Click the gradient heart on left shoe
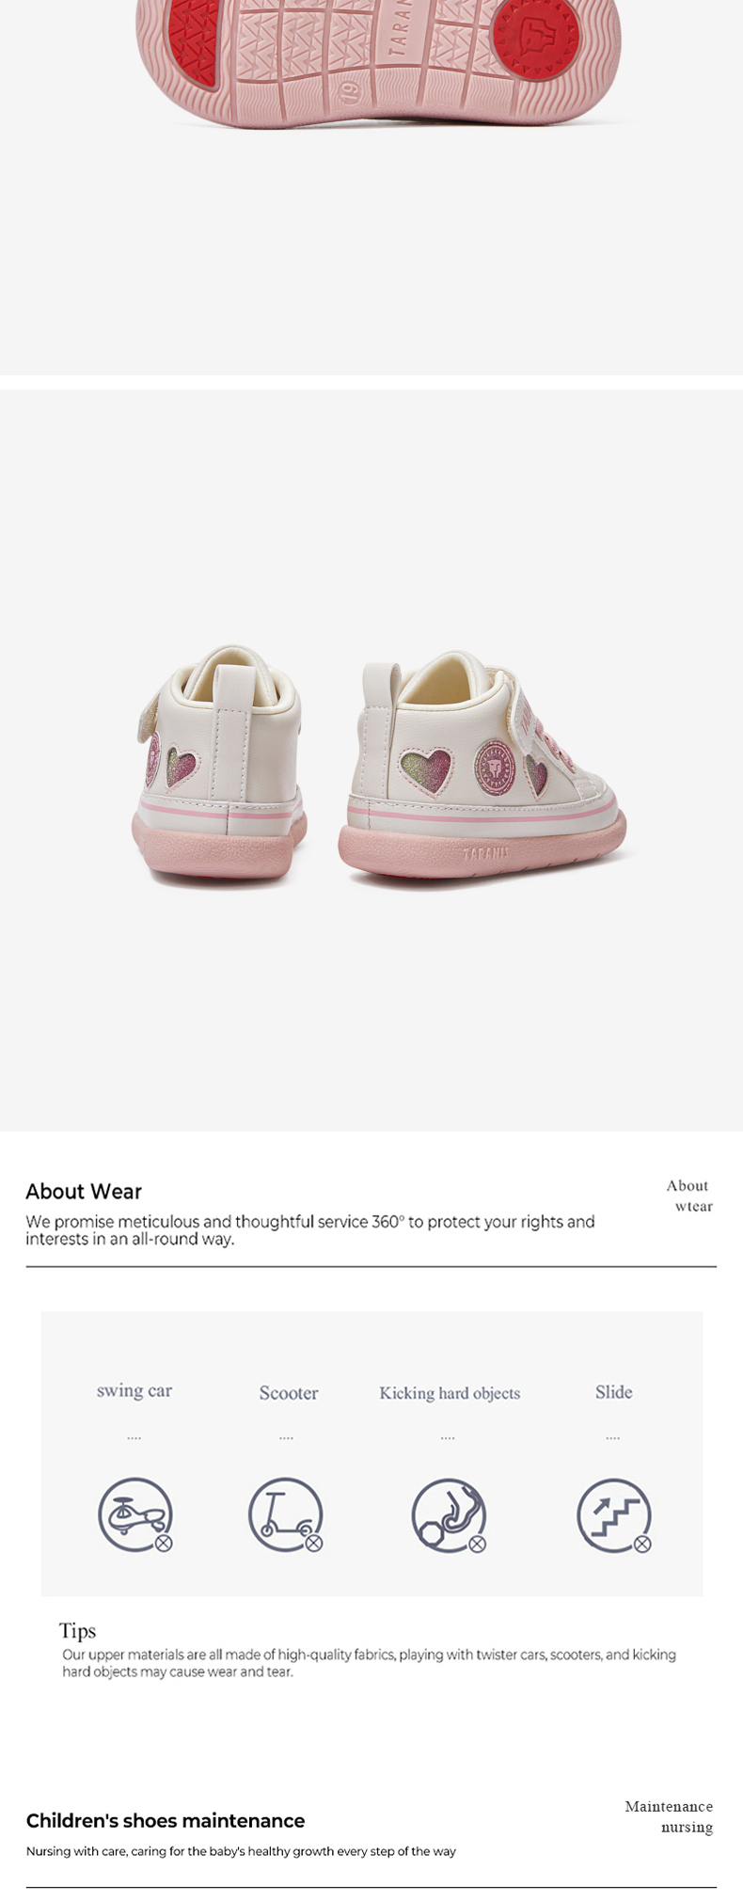Viewport: 743px width, 1901px height. (182, 768)
